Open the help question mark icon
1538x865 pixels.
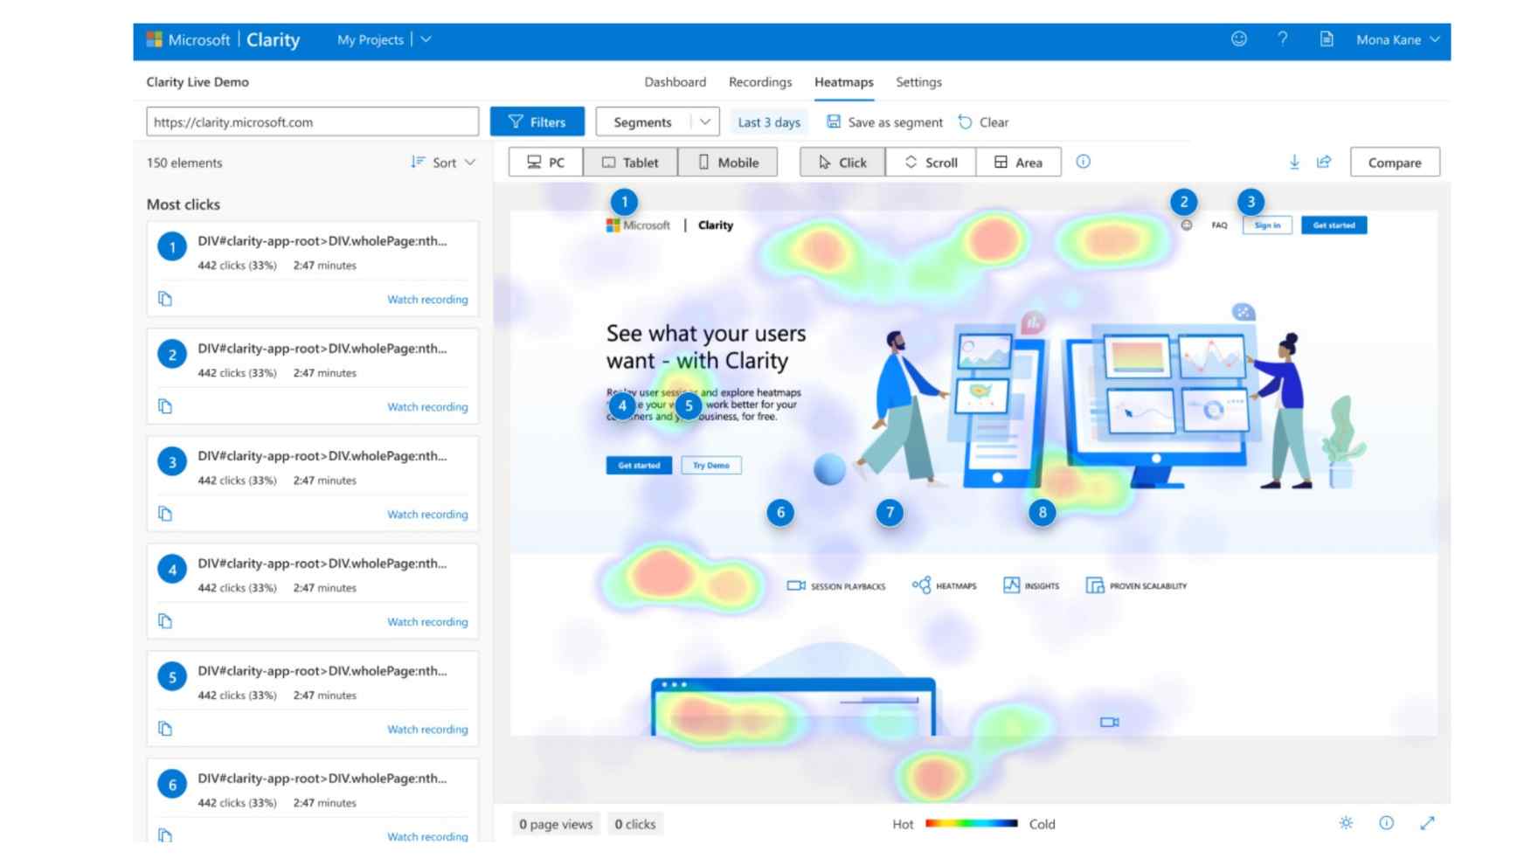pos(1282,39)
